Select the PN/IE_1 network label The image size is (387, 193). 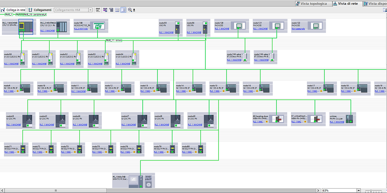tap(9, 14)
